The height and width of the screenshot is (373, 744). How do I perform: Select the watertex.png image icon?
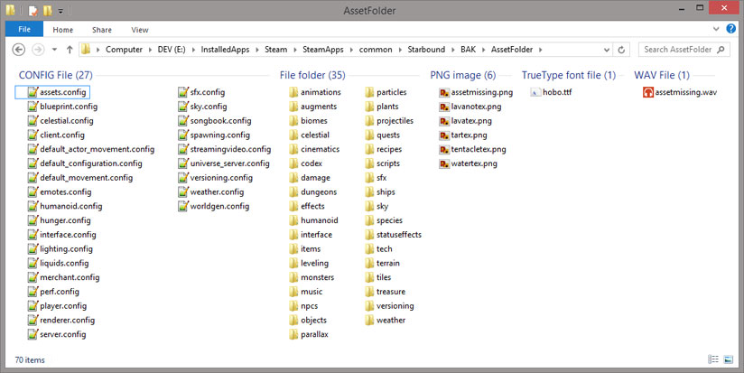[x=444, y=163]
